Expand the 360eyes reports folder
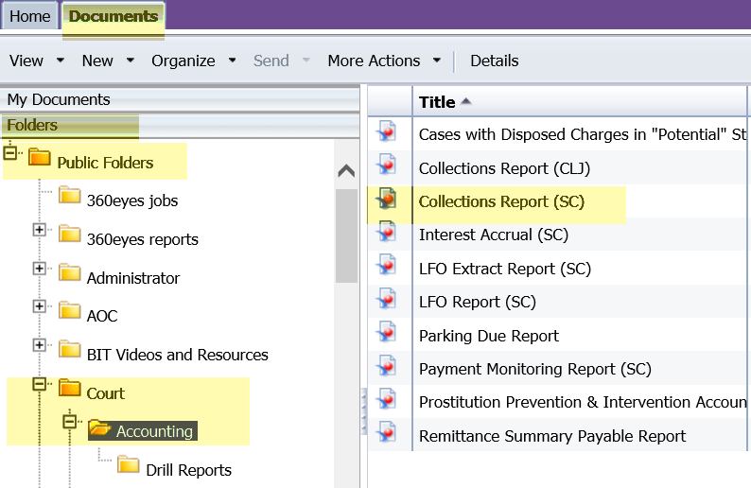The height and width of the screenshot is (488, 751). pyautogui.click(x=40, y=230)
